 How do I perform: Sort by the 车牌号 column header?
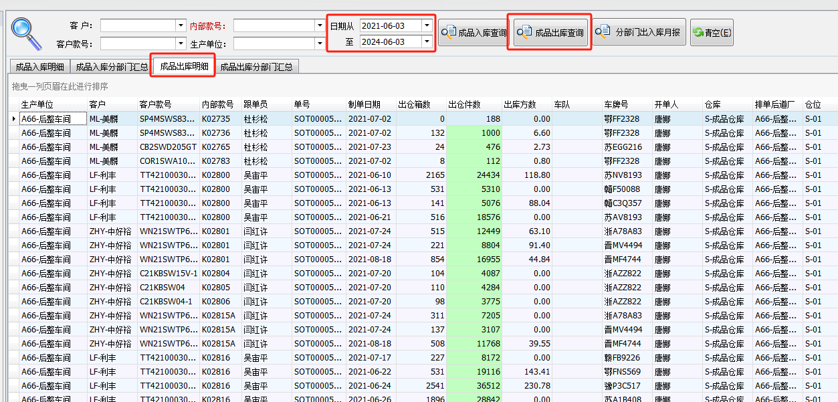coord(627,104)
